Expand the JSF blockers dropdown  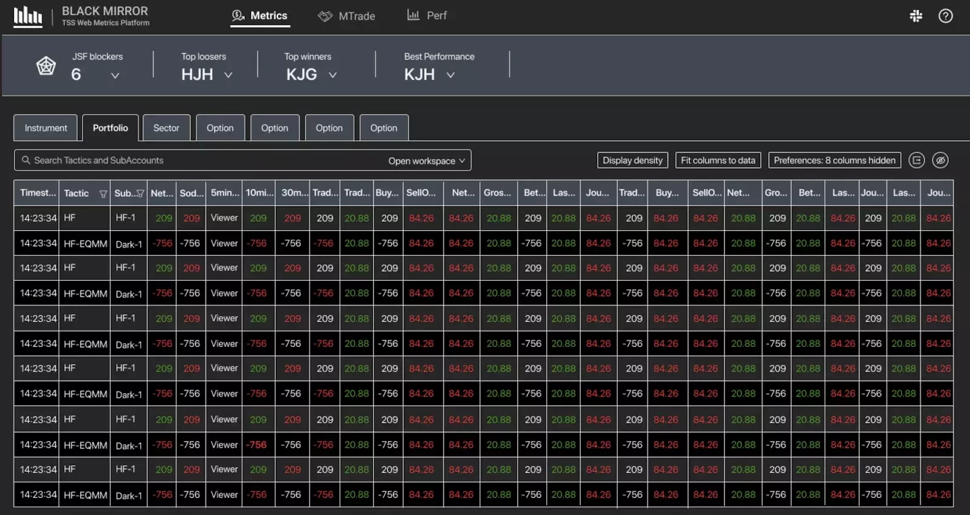(x=115, y=75)
